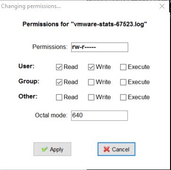Enable the Group Write checkbox
This screenshot has height=170, width=171.
pyautogui.click(x=91, y=82)
